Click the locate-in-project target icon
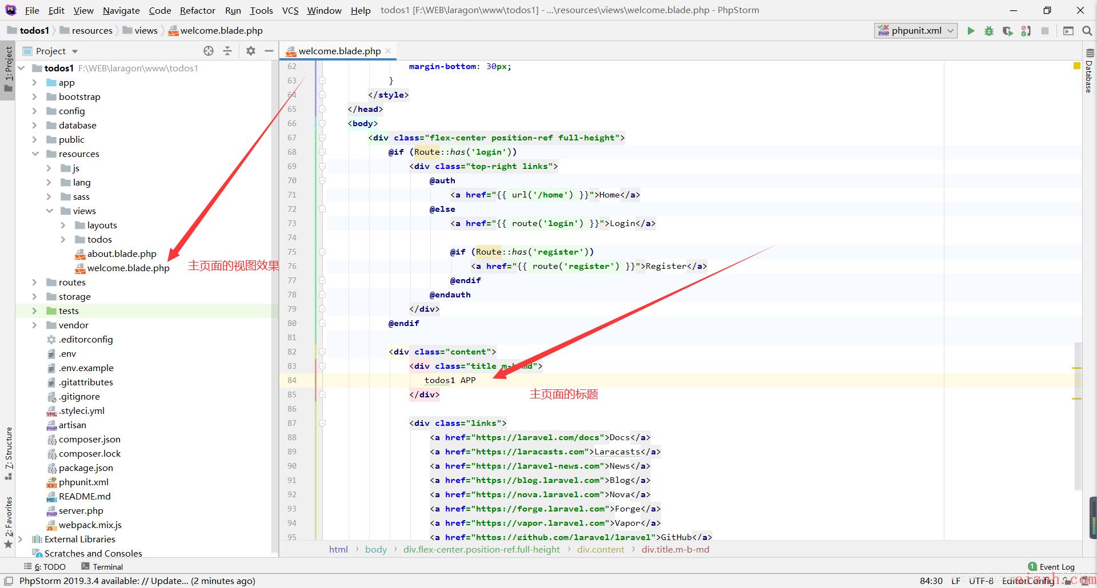This screenshot has height=588, width=1097. click(x=209, y=51)
